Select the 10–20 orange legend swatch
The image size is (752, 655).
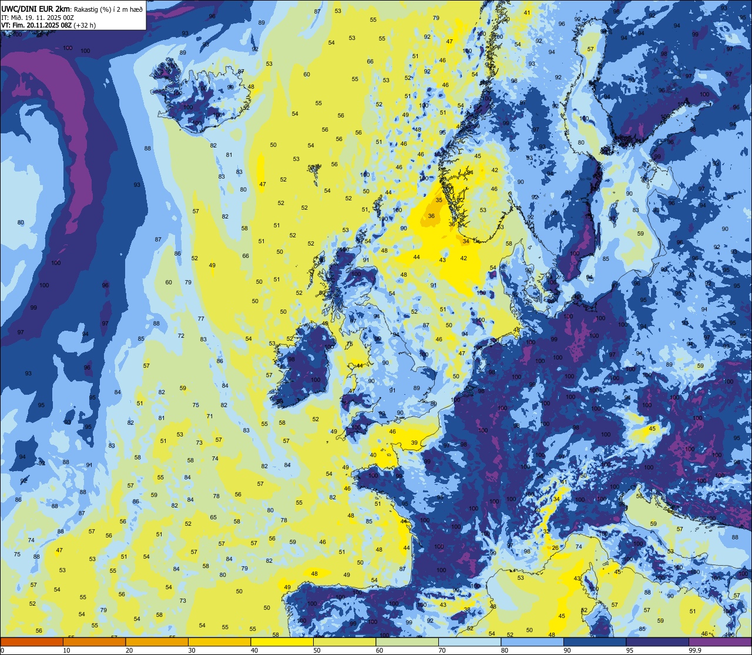click(x=94, y=641)
